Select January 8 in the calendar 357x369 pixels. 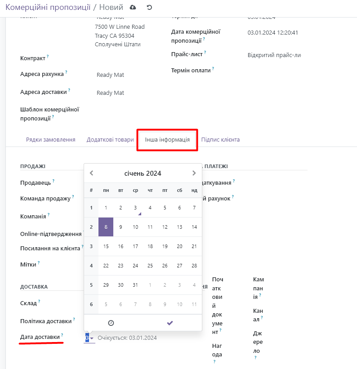[x=106, y=227]
